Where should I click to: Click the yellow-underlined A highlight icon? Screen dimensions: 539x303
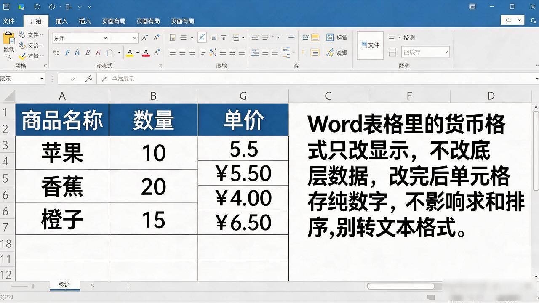click(130, 53)
